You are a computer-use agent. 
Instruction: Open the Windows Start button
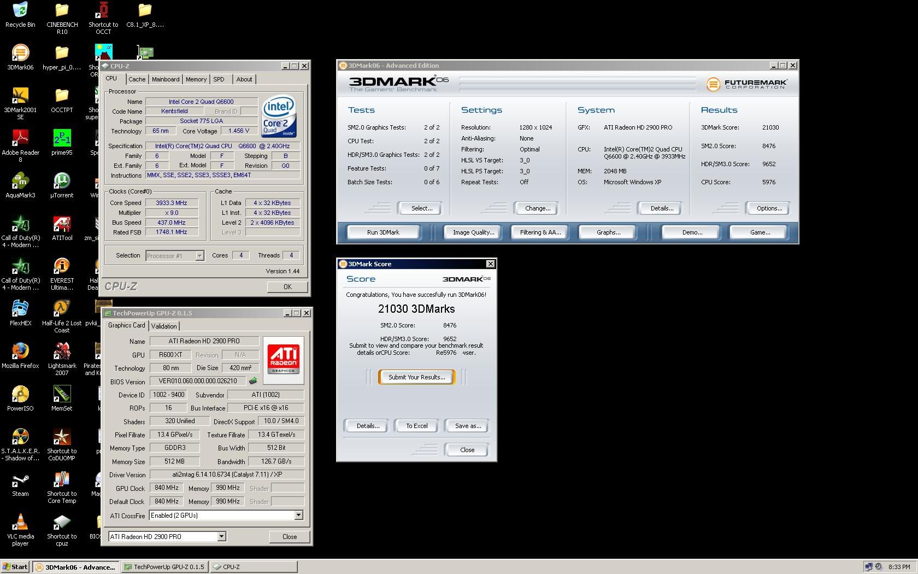[15, 567]
